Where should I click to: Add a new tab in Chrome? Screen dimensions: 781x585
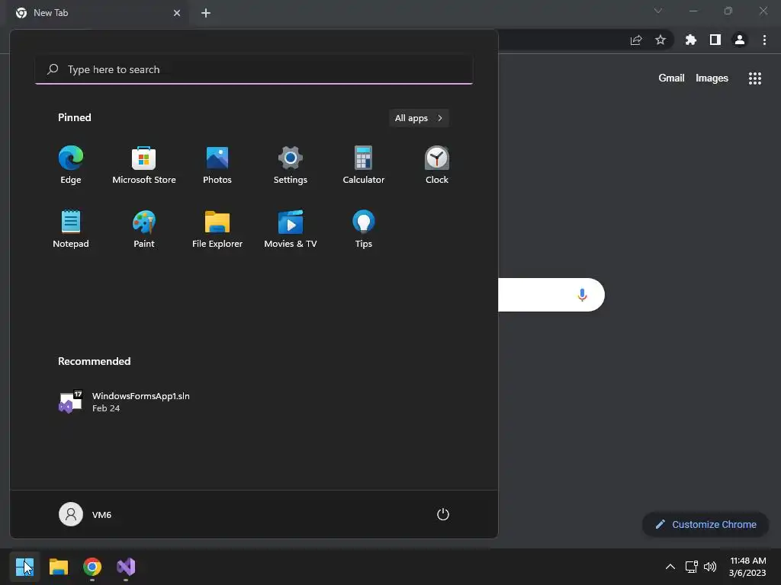[x=206, y=13]
